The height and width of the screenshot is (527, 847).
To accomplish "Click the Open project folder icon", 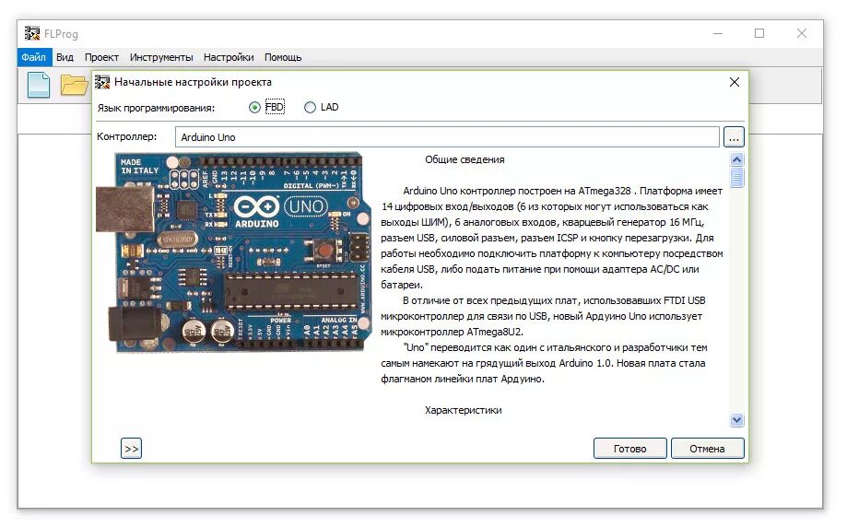I will (x=74, y=86).
